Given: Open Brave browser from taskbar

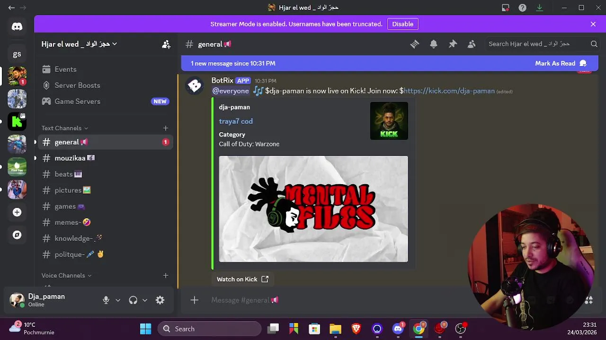Looking at the screenshot, I should click(x=356, y=329).
